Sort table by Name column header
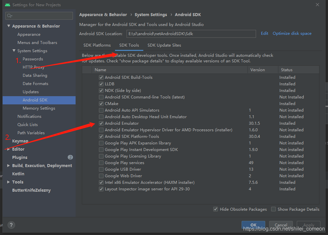Viewport: 328px width, 235px height. (170, 70)
